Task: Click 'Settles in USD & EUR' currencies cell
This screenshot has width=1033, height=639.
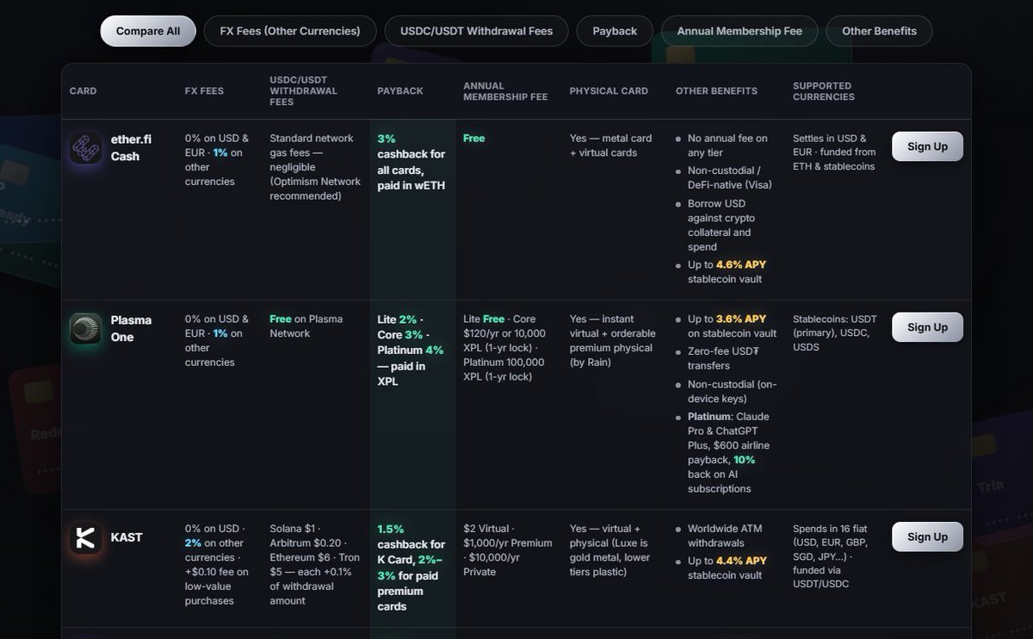Action: click(834, 152)
